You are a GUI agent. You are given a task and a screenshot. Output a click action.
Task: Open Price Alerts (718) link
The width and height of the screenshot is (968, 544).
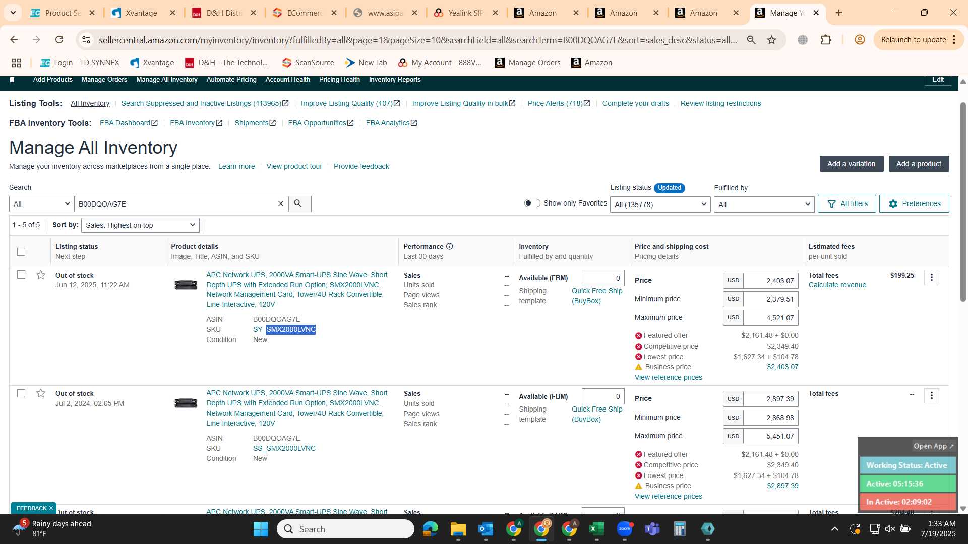pyautogui.click(x=559, y=103)
